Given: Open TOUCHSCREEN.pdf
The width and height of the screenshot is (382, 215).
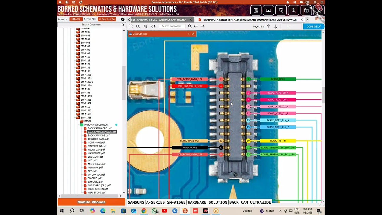Looking at the screenshot, I should coord(98,189).
